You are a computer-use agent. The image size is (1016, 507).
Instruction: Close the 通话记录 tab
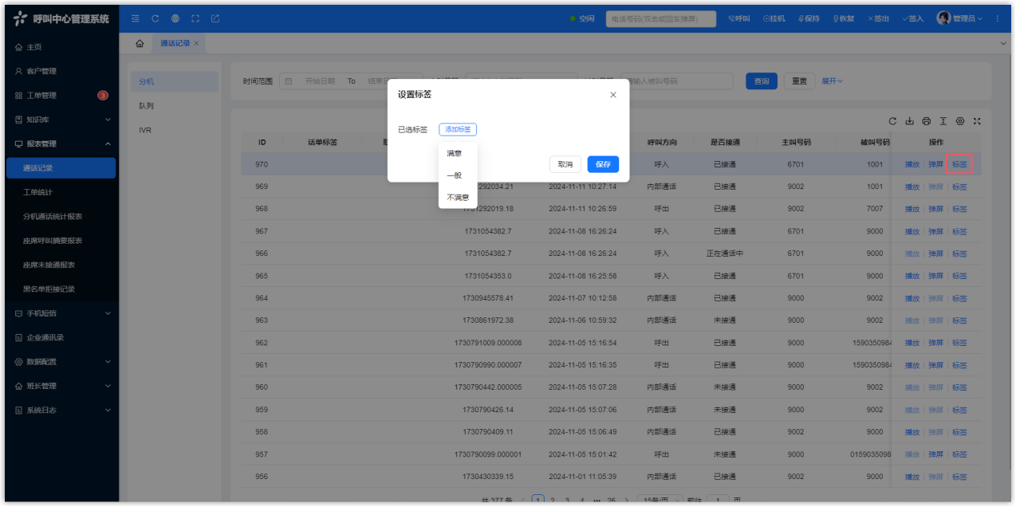[197, 44]
